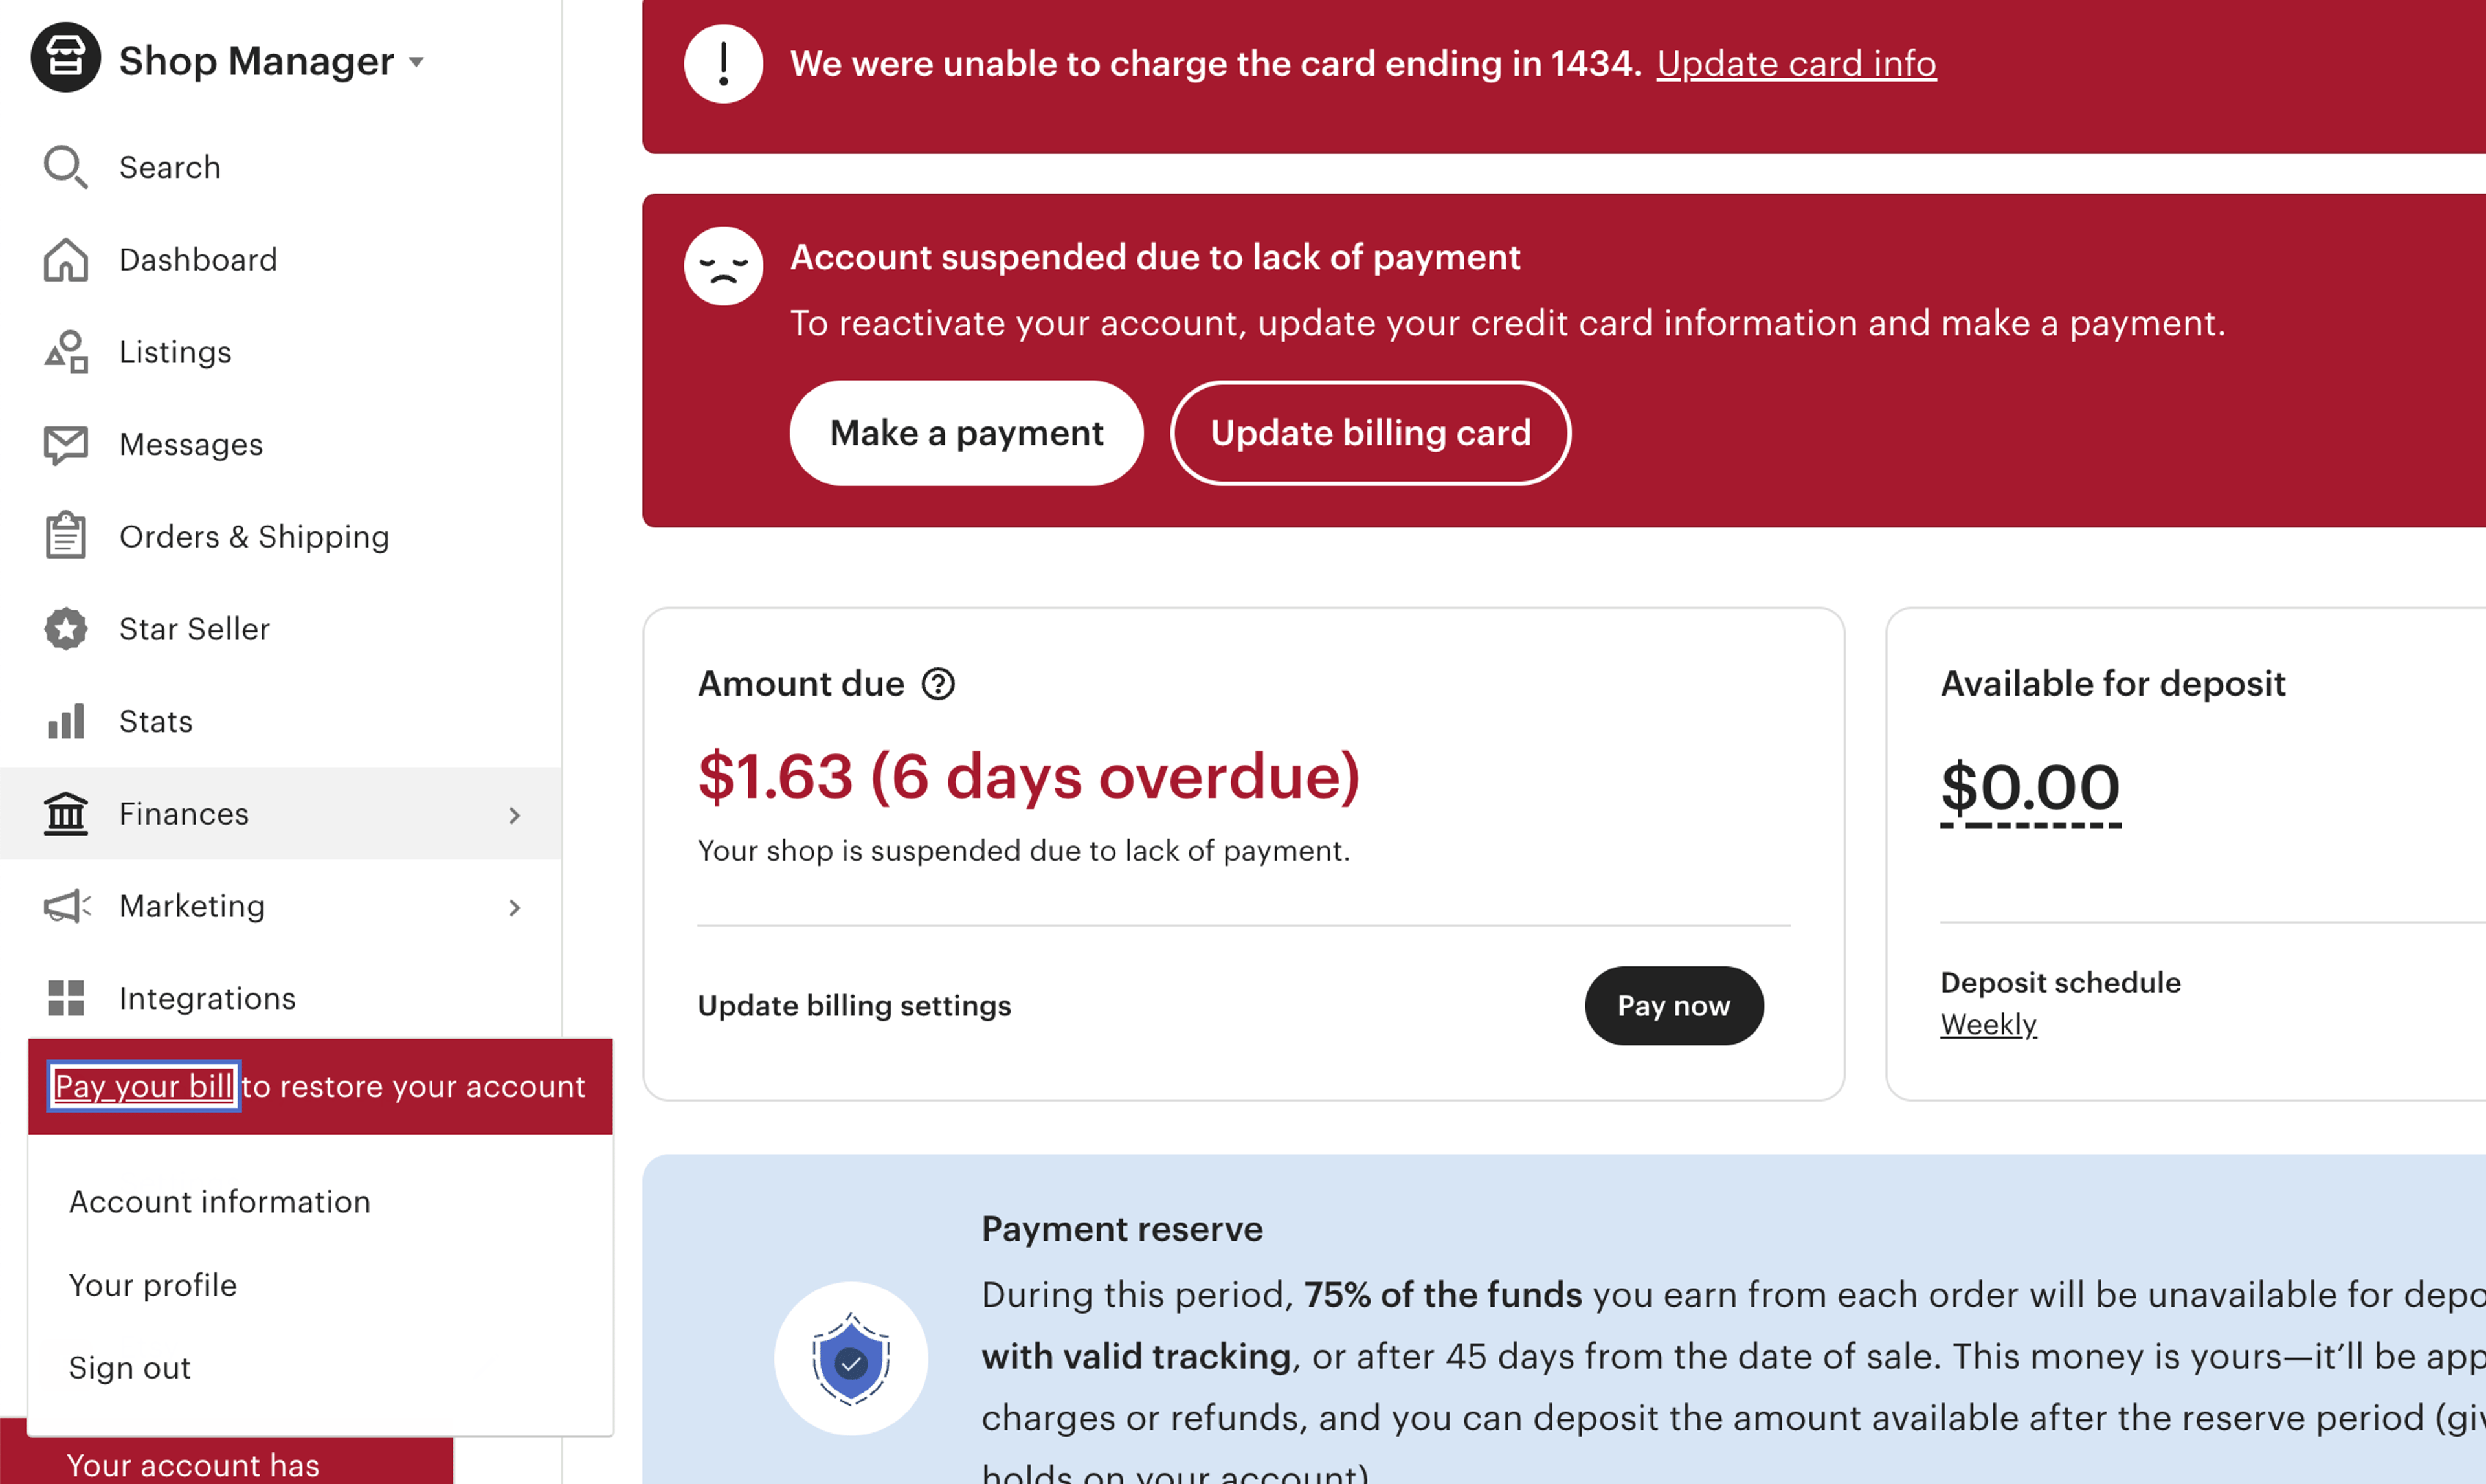The height and width of the screenshot is (1484, 2486).
Task: Select Account information from the menu
Action: [x=220, y=1202]
